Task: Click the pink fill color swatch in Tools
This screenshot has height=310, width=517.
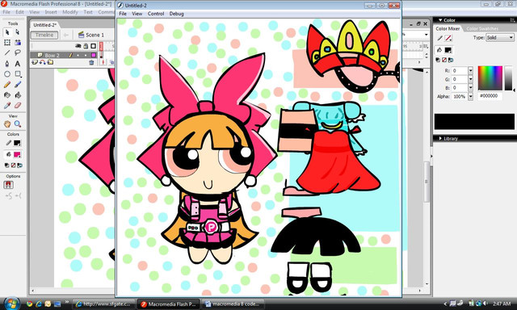Action: click(17, 154)
